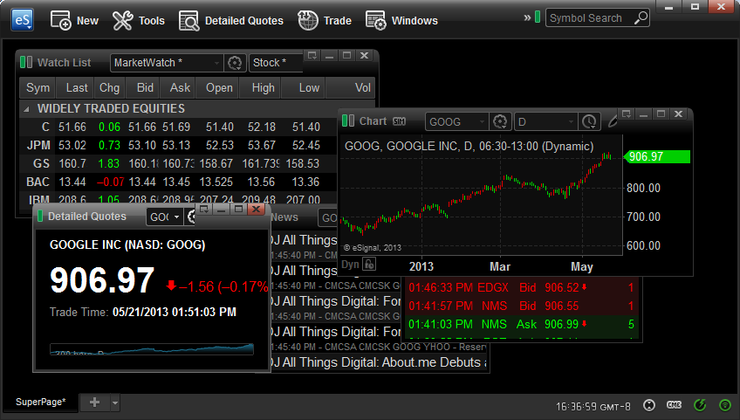Toggle the Detailed Quotes symbol link indicator
The image size is (740, 420).
tap(40, 216)
